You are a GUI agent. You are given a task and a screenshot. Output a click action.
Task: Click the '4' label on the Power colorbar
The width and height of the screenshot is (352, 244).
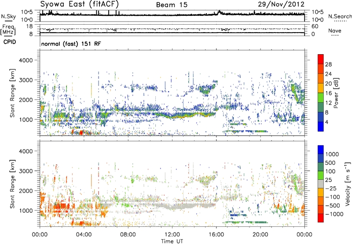tap(326, 122)
